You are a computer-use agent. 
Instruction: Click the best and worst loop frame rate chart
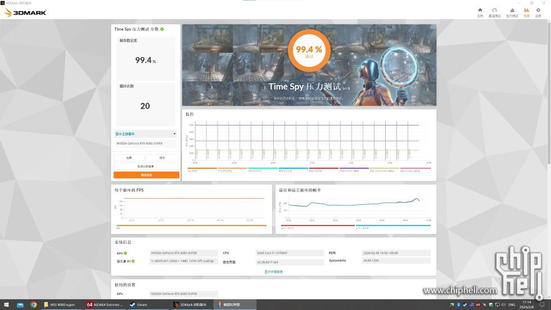[x=355, y=209]
